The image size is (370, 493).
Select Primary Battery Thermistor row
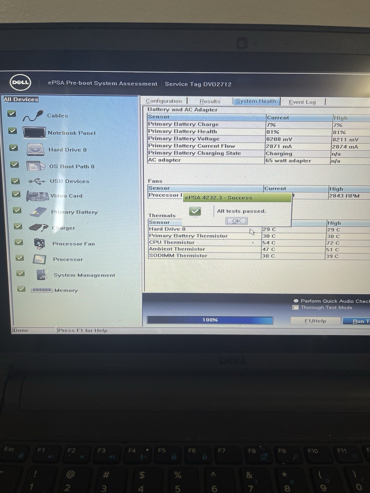coord(259,236)
